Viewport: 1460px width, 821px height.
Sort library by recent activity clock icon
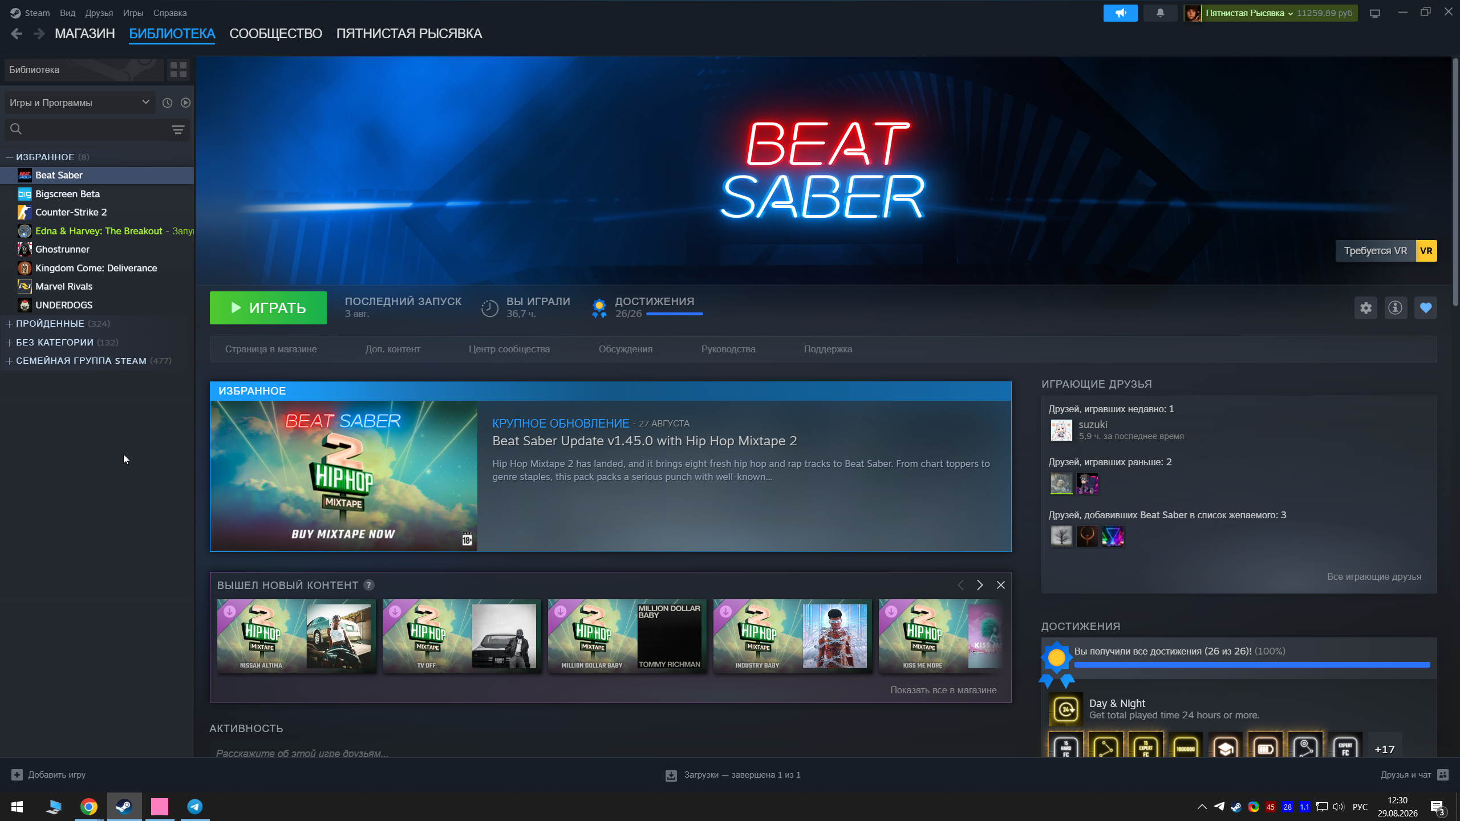(167, 103)
